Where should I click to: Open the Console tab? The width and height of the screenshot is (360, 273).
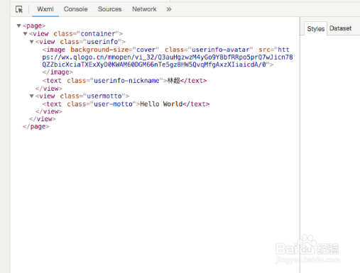click(75, 9)
